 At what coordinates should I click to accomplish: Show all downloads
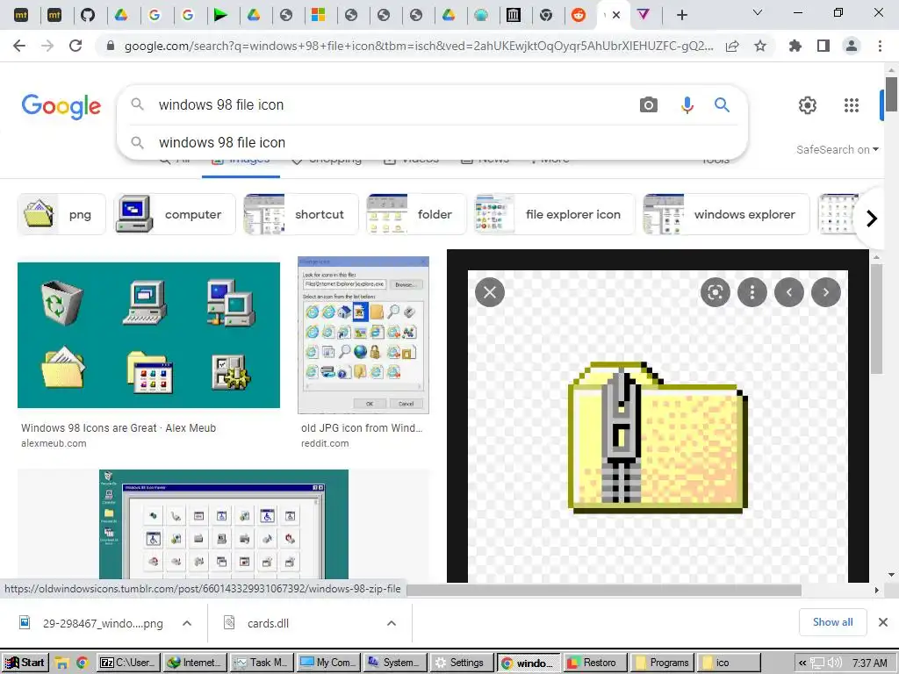coord(832,622)
